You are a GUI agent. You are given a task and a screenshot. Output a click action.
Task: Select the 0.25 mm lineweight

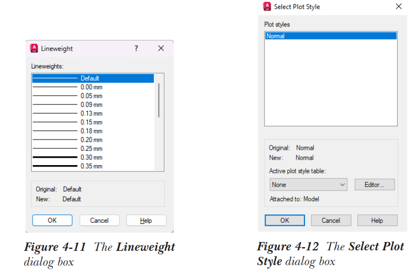93,148
